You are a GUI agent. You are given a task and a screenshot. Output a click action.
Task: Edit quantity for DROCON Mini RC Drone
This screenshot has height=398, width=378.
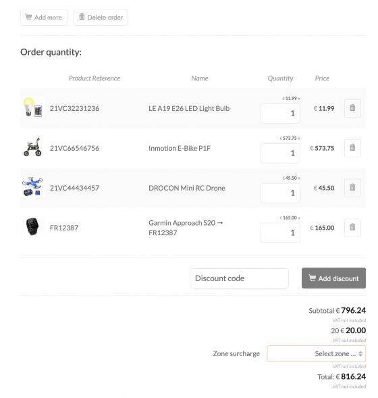(x=280, y=193)
